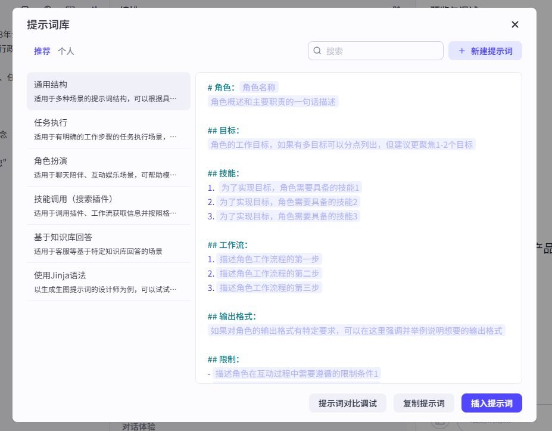The height and width of the screenshot is (431, 552).
Task: Click 描述角色工作流程的第三步 placeholder
Action: pos(269,288)
